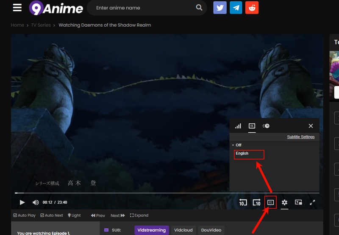Image resolution: width=339 pixels, height=235 pixels.
Task: Expand the video player
Action: [139, 215]
